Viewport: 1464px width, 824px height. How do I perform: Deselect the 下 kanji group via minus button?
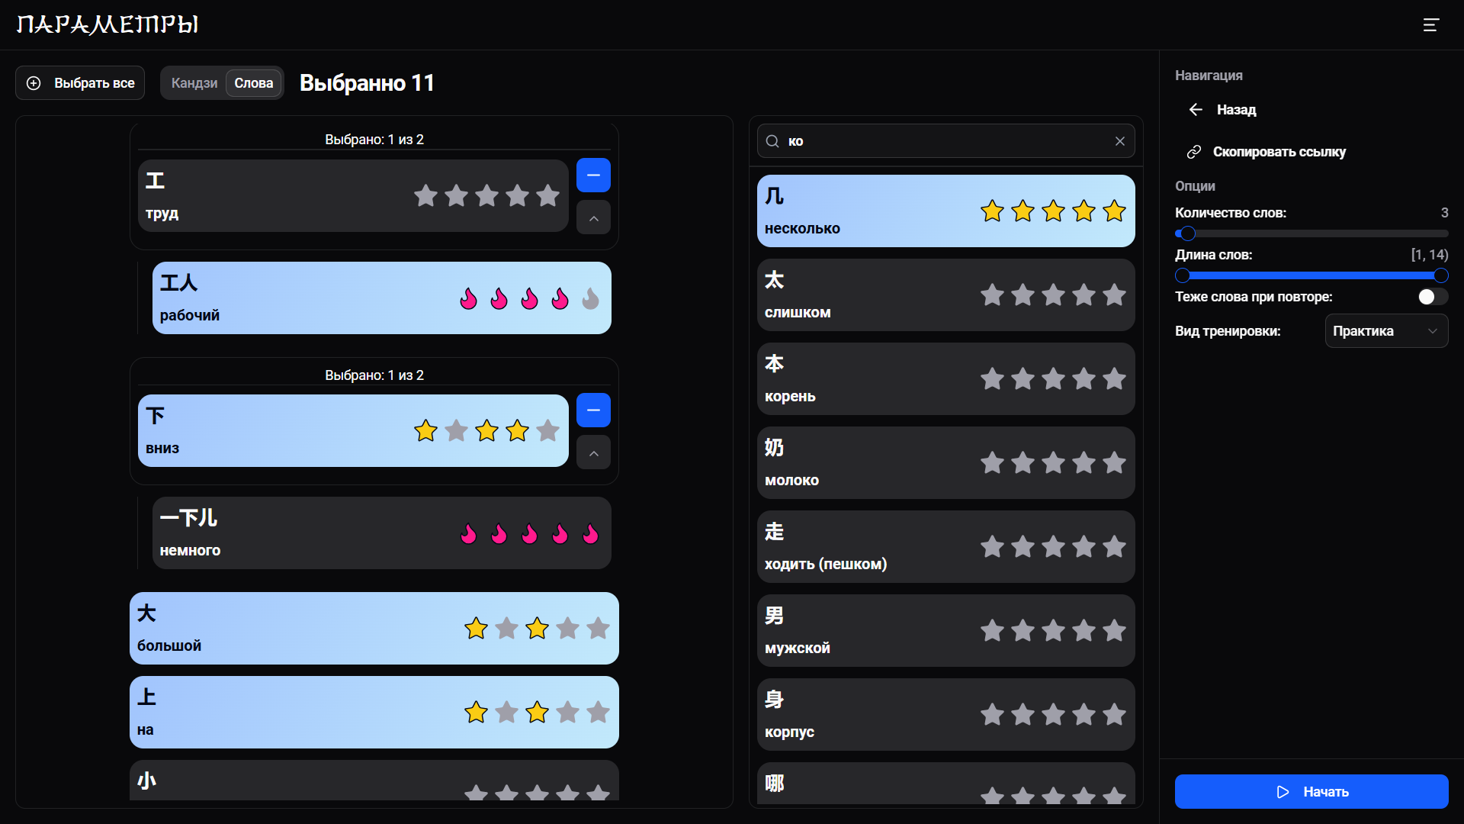pyautogui.click(x=593, y=410)
